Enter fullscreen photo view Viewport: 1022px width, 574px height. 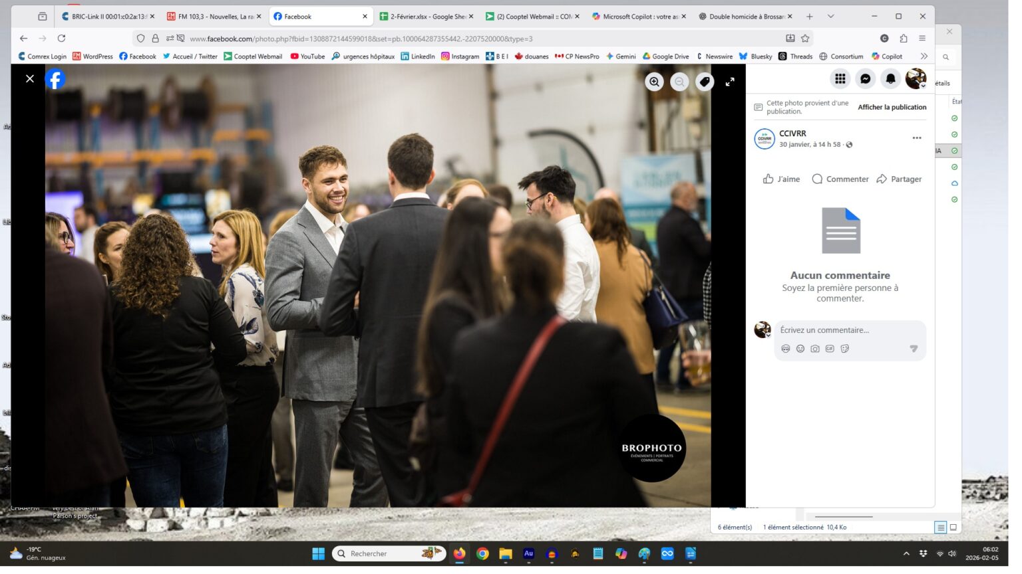[729, 82]
